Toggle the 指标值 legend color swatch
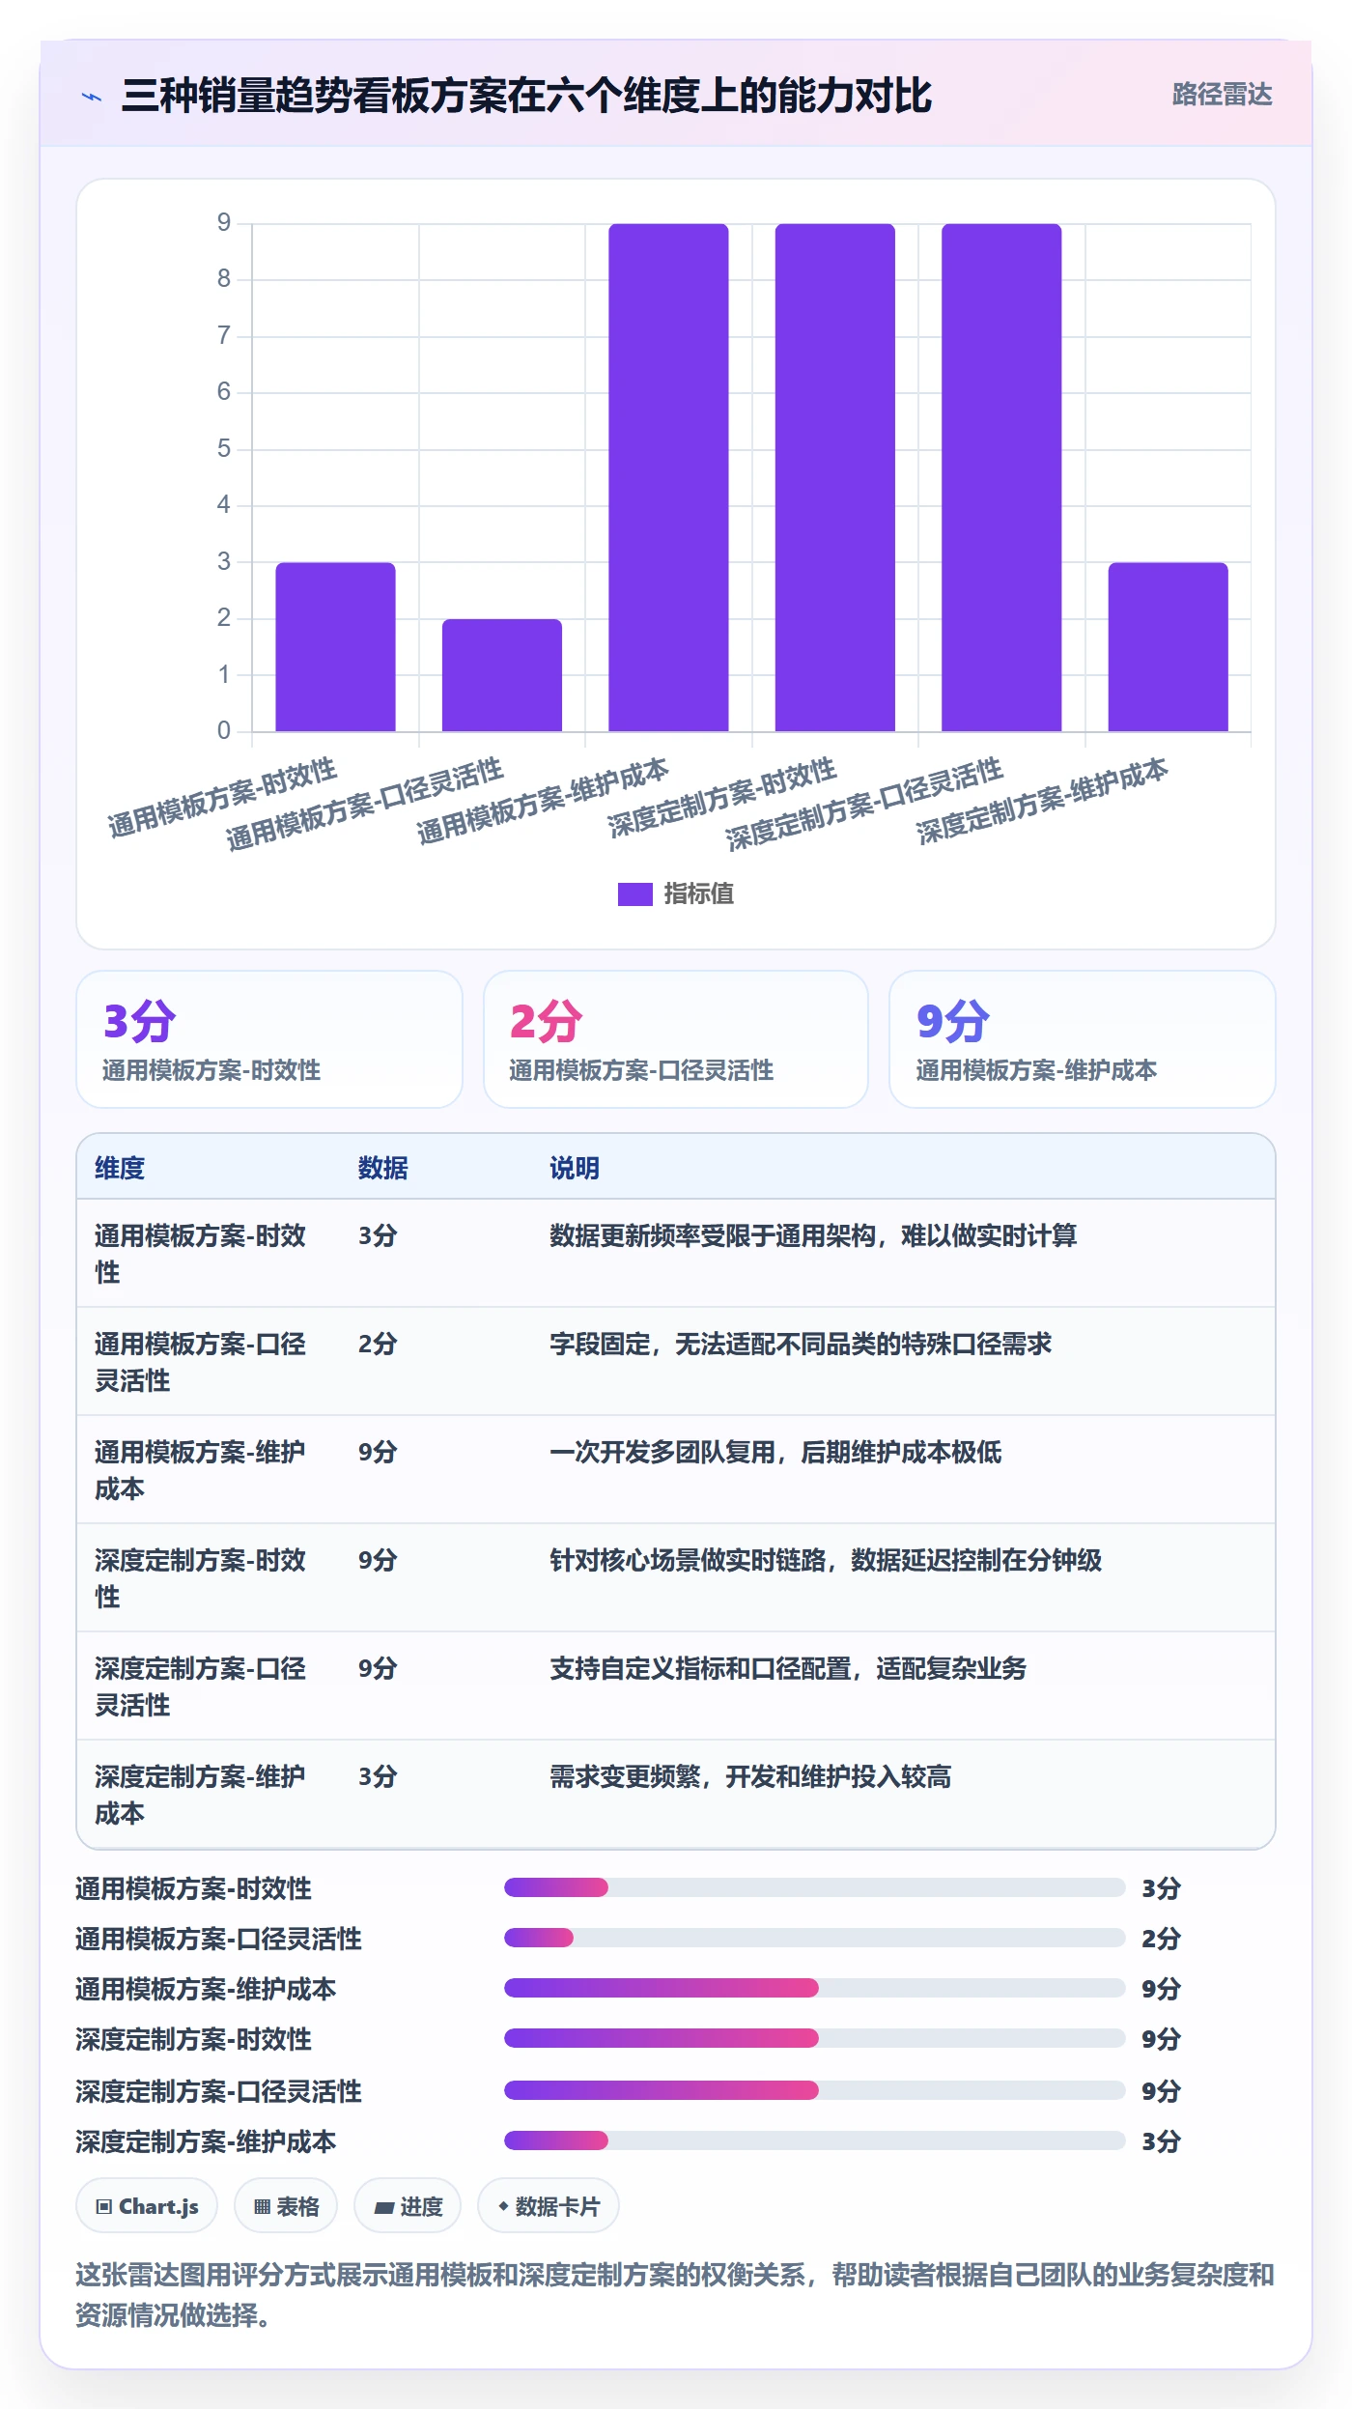Image resolution: width=1352 pixels, height=2409 pixels. (634, 894)
